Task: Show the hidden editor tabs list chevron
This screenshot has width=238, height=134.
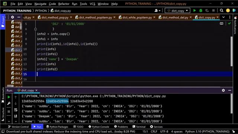Action: tap(223, 17)
